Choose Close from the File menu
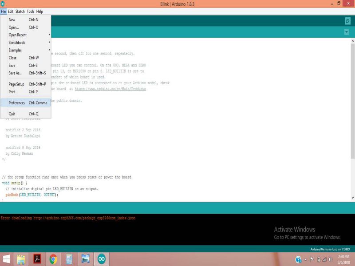355x266 pixels. [x=26, y=58]
